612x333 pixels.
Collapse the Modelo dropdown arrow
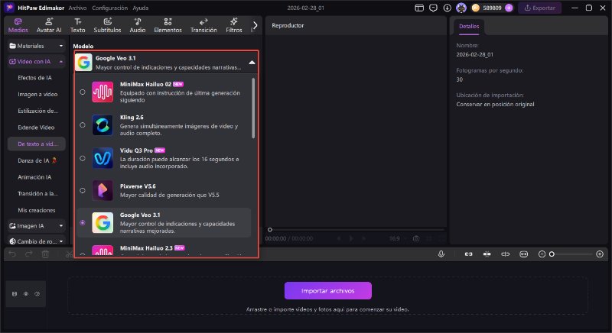[x=252, y=63]
